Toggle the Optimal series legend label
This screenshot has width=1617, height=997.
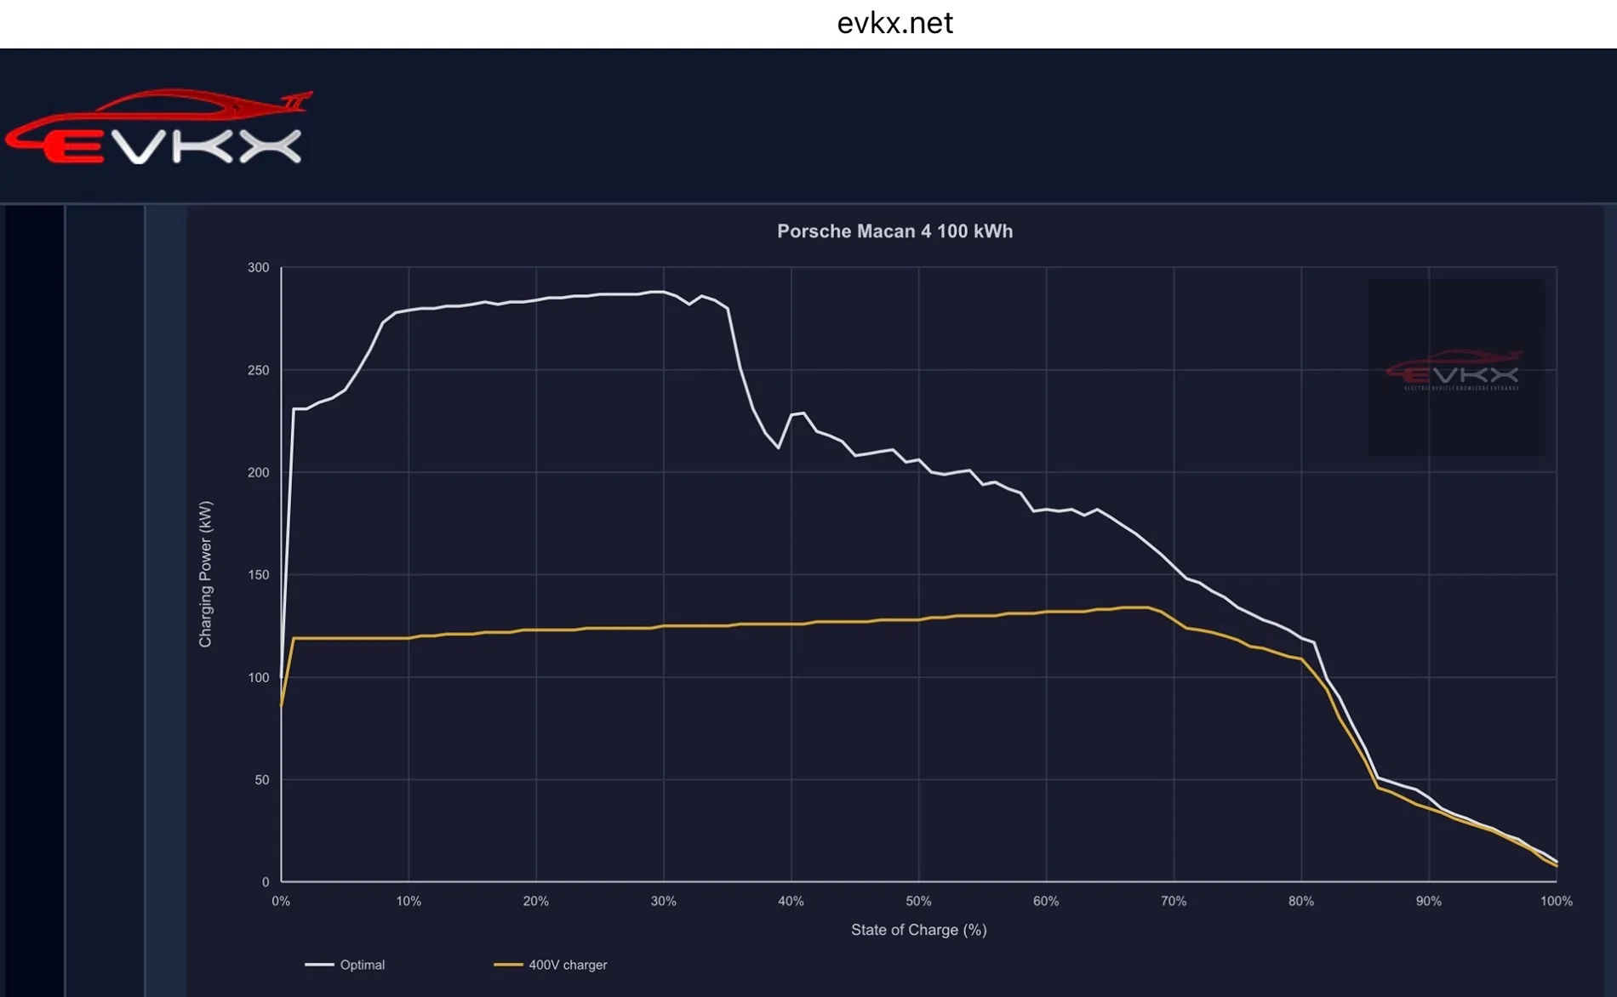pyautogui.click(x=363, y=965)
